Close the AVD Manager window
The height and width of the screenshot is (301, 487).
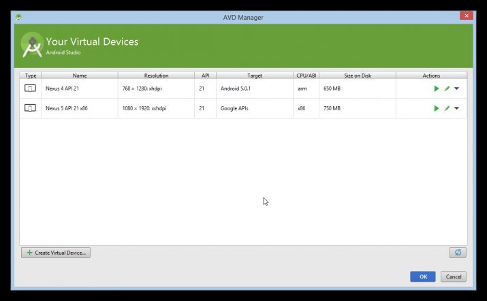click(x=466, y=16)
